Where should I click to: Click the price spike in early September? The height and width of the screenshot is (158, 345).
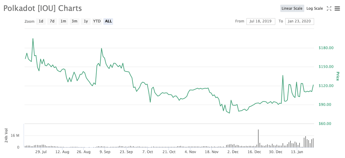tap(102, 49)
